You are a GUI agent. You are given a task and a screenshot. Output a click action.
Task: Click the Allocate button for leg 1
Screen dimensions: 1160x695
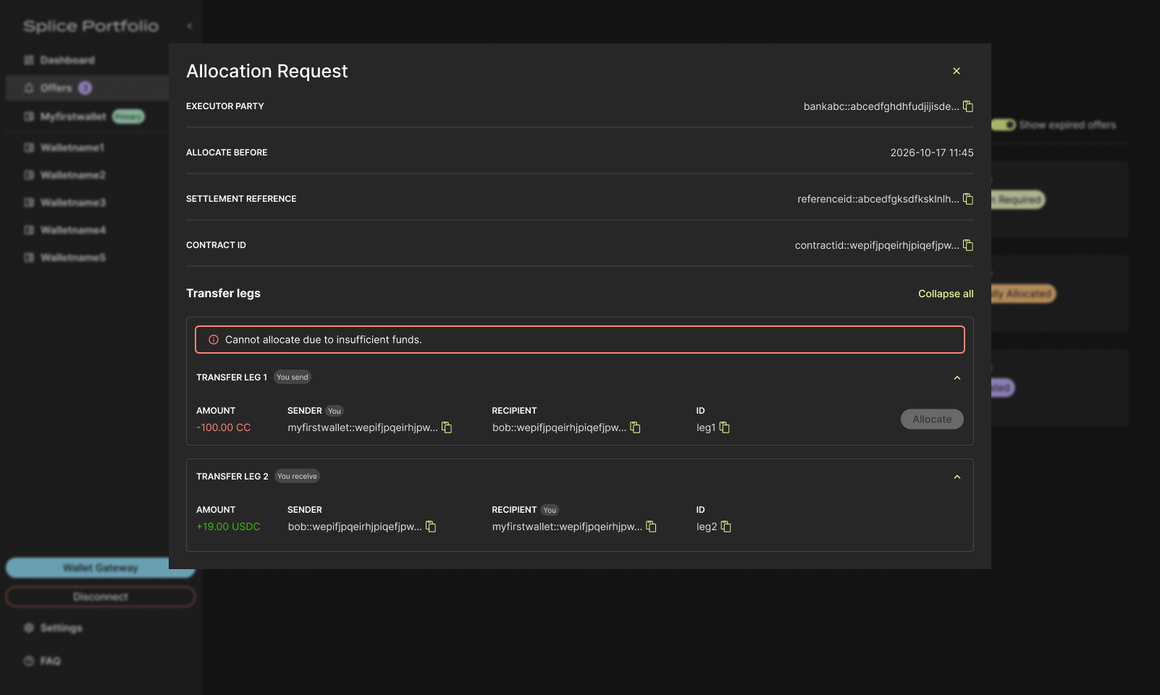pos(932,419)
